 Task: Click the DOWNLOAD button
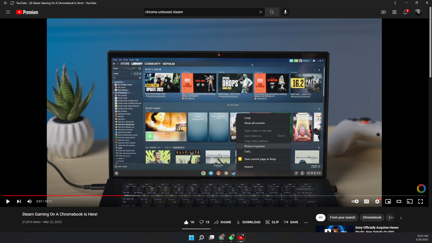[x=248, y=222]
